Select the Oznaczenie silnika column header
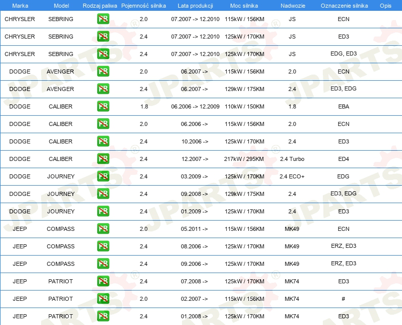Screen dimensions: 402x325 coord(343,5)
